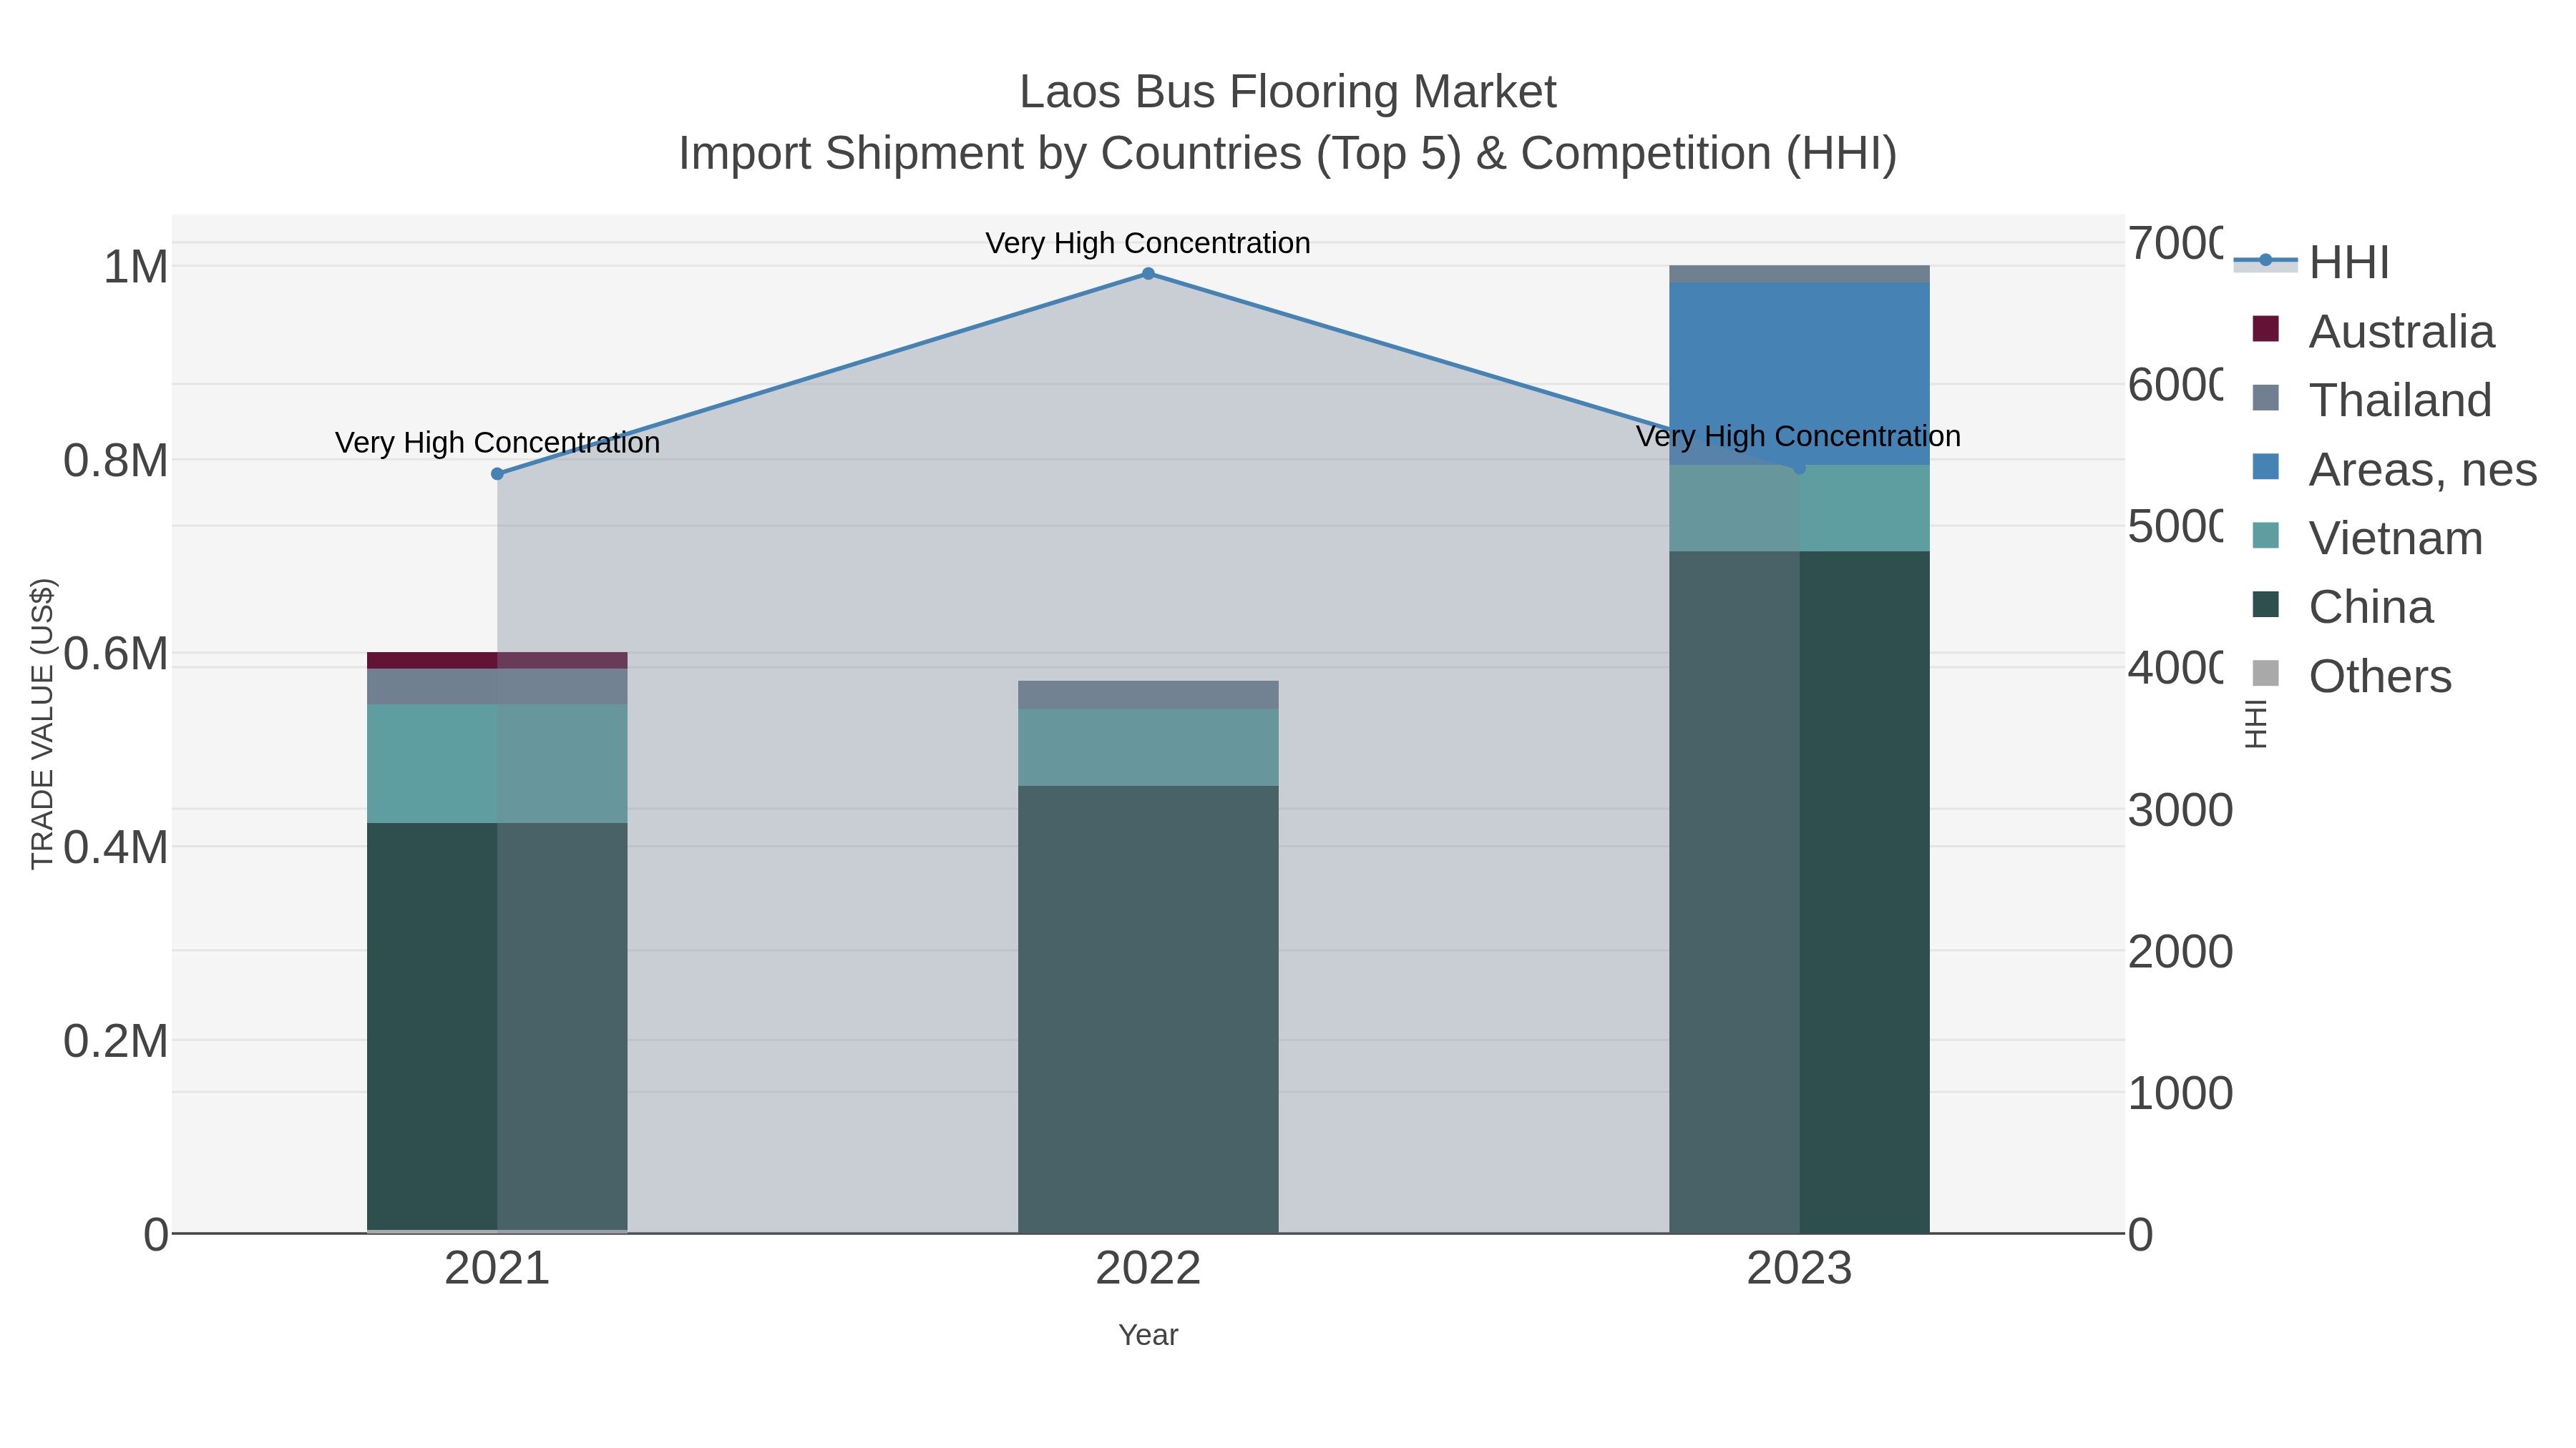Image resolution: width=2576 pixels, height=1448 pixels.
Task: Select the 2022 HHI peak data point
Action: (x=1148, y=274)
